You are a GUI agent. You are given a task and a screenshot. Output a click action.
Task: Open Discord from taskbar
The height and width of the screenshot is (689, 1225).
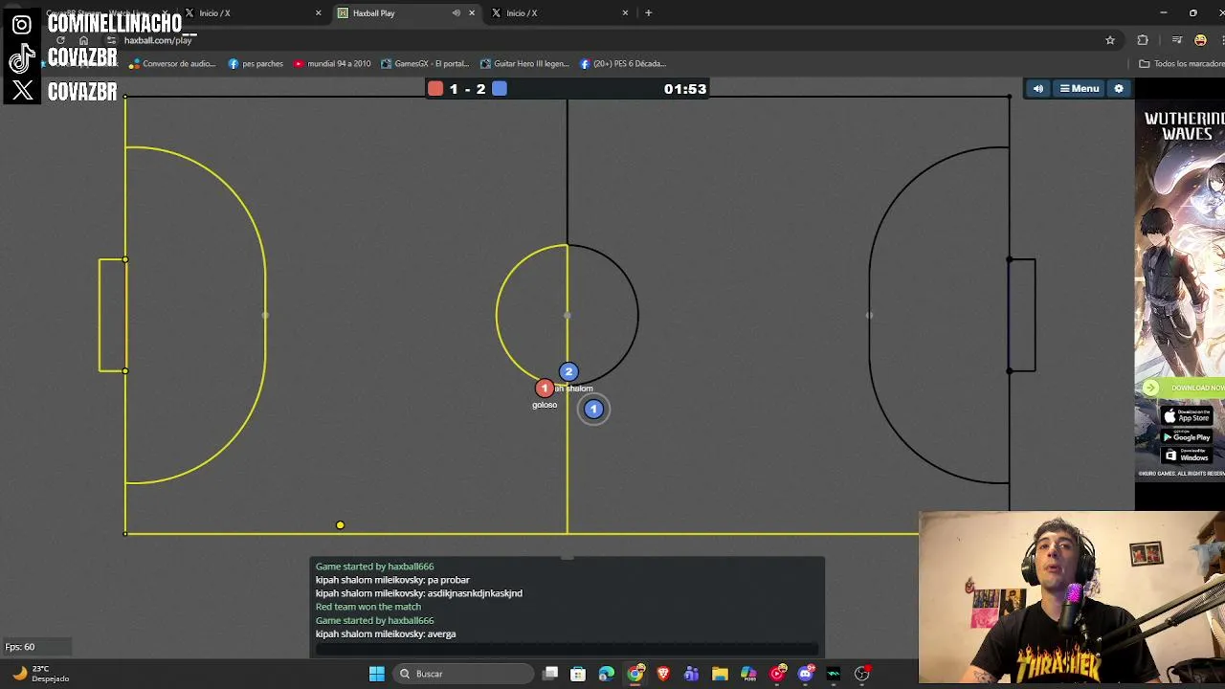806,674
